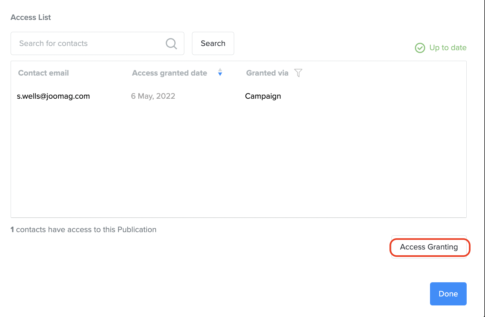Click the Campaign value in the row
485x317 pixels.
(x=263, y=96)
